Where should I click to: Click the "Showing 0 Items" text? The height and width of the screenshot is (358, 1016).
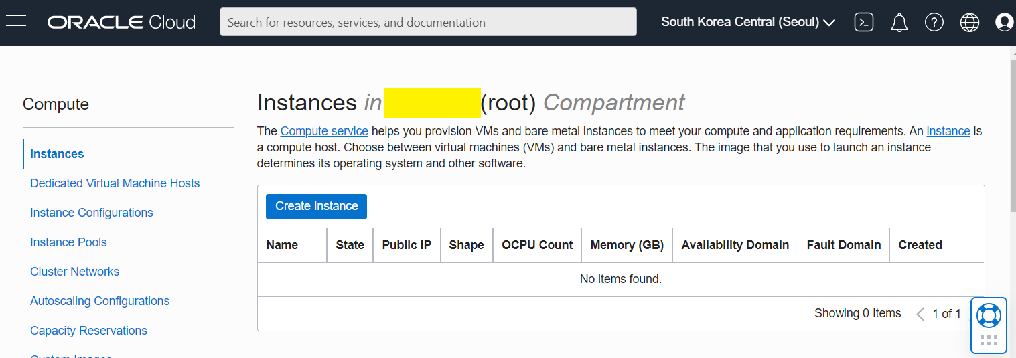[x=858, y=313]
